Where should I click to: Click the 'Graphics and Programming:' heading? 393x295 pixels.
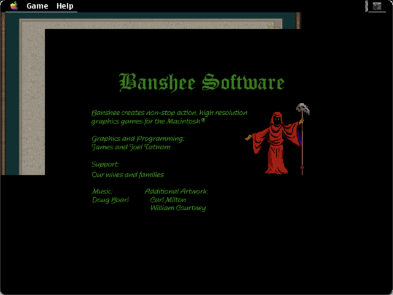[x=138, y=139]
